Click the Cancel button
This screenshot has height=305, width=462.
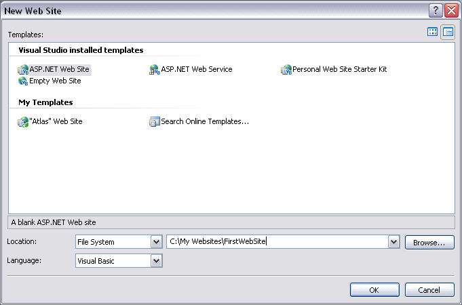429,290
